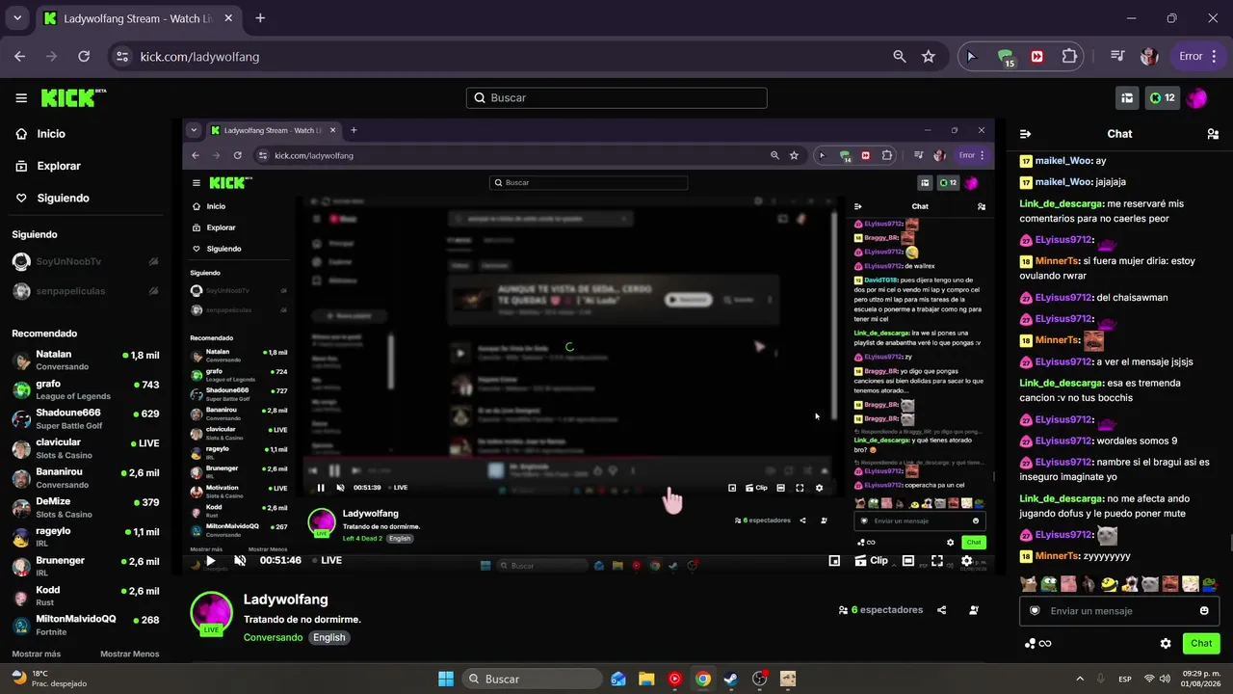Viewport: 1233px width, 694px height.
Task: Open the Extensions puzzle icon
Action: point(1069,56)
